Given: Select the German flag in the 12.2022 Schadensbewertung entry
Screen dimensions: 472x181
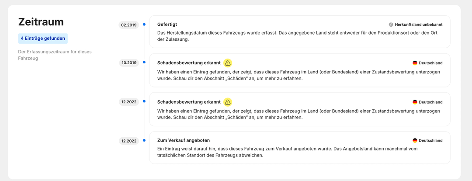Looking at the screenshot, I should click(415, 102).
